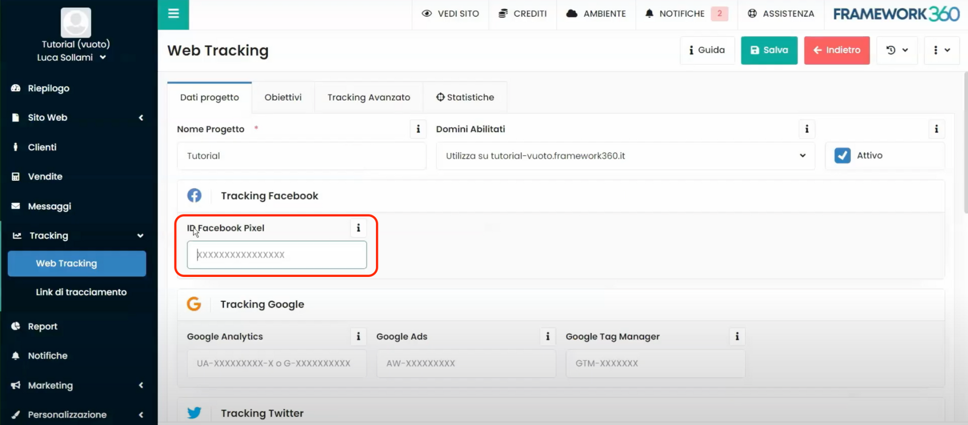Switch to the Obiettivi tab
The height and width of the screenshot is (425, 968).
coord(283,98)
